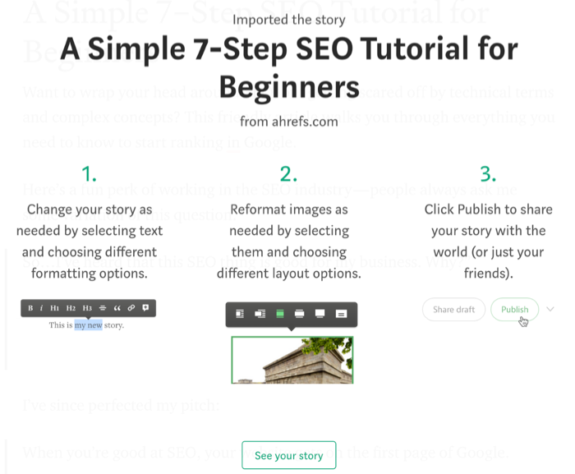Screen dimensions: 575x474
Task: Apply H2 heading format
Action: [71, 308]
